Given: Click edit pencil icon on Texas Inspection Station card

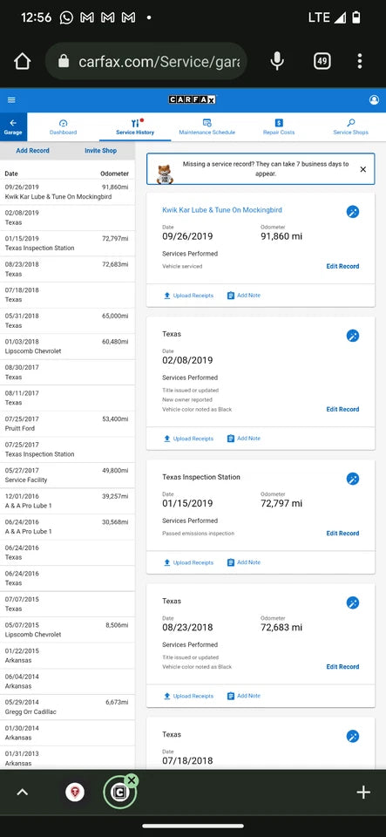Looking at the screenshot, I should click(352, 479).
